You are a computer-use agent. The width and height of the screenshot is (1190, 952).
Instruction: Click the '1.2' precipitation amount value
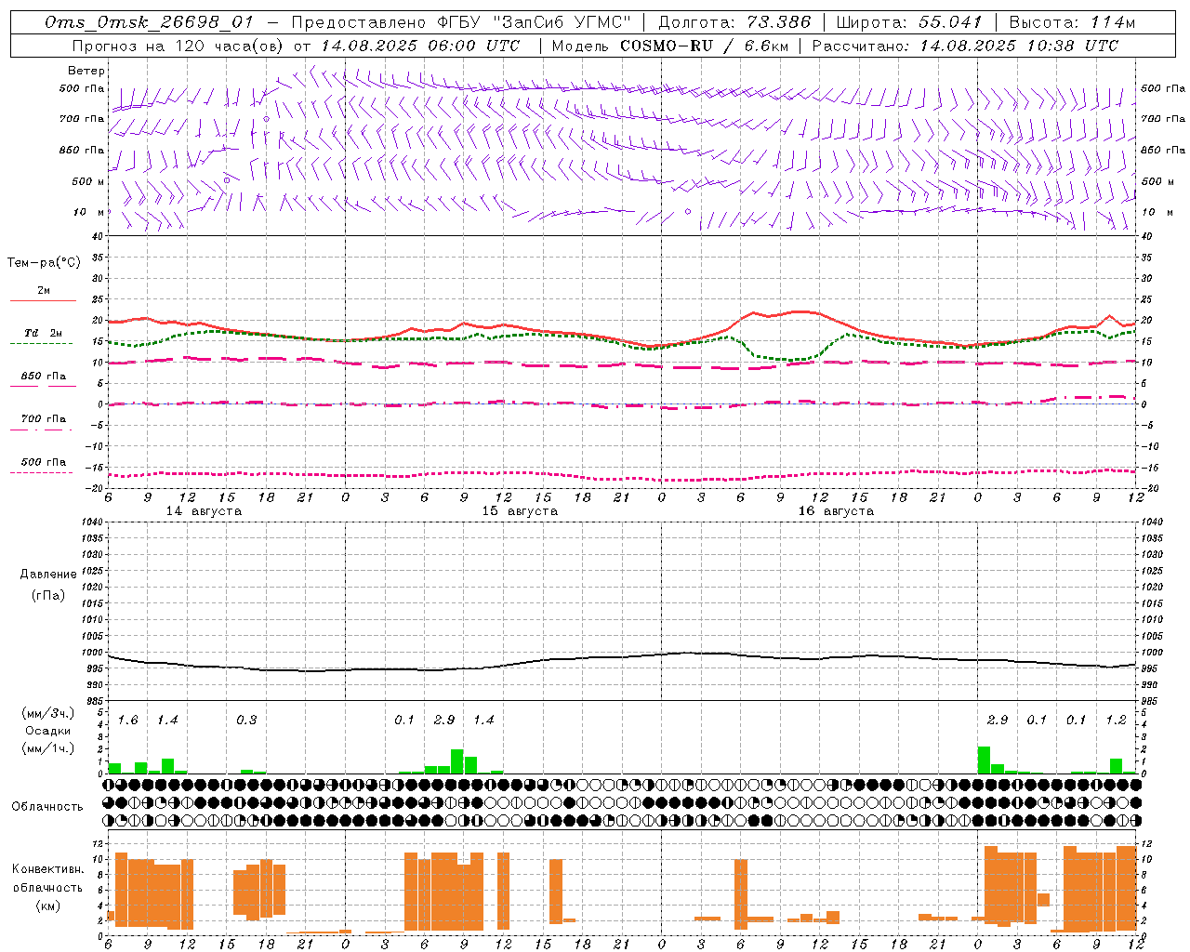(x=1116, y=721)
